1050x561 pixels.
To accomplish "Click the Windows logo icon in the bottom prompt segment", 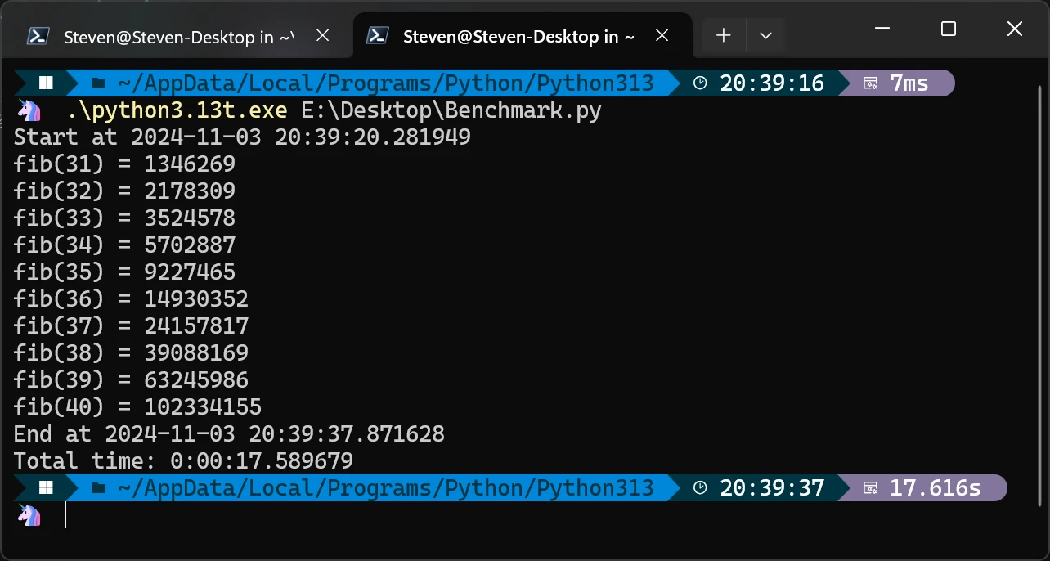I will (x=46, y=487).
